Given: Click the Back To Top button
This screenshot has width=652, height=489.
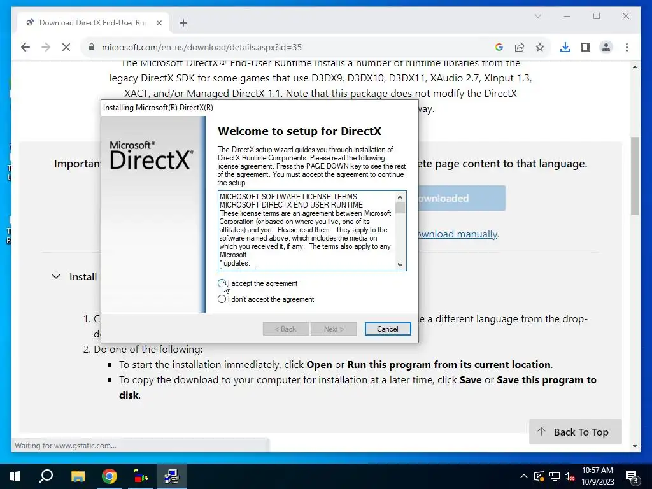Looking at the screenshot, I should pyautogui.click(x=575, y=432).
